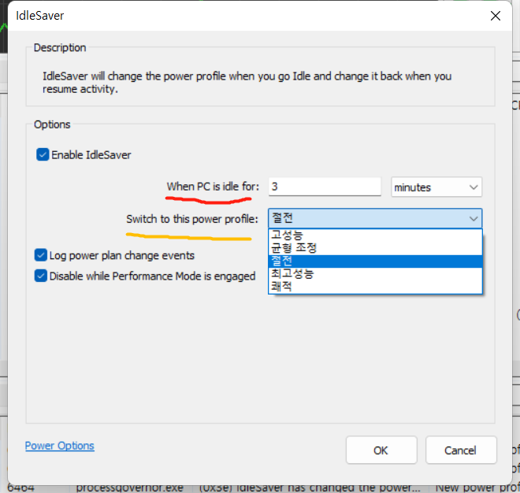Open the Power Options link
The image size is (520, 493).
60,446
